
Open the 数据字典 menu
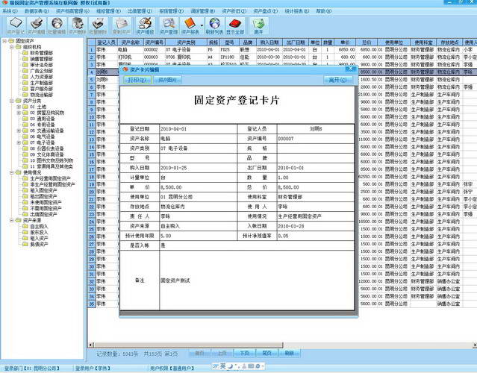[x=37, y=11]
